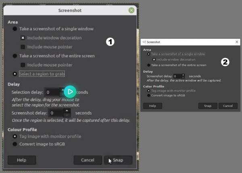This screenshot has height=173, width=242.
Task: Close the small Screenshot window
Action: (237, 42)
